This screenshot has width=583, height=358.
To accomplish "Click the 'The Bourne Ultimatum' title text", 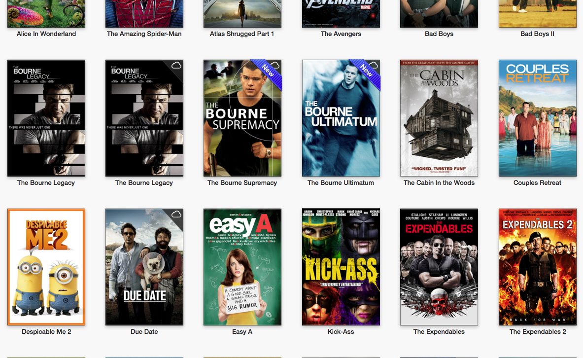I will [341, 183].
